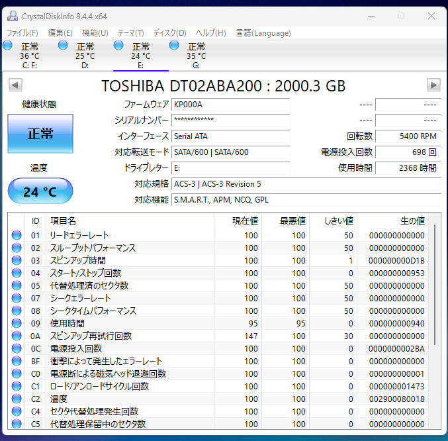
Task: Open the ファイル(F) menu
Action: pyautogui.click(x=22, y=33)
